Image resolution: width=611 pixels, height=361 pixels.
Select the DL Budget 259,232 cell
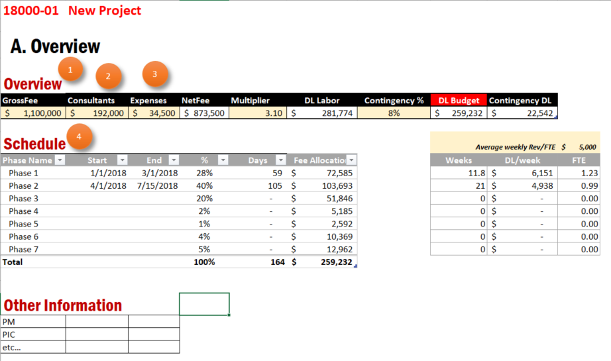click(459, 113)
